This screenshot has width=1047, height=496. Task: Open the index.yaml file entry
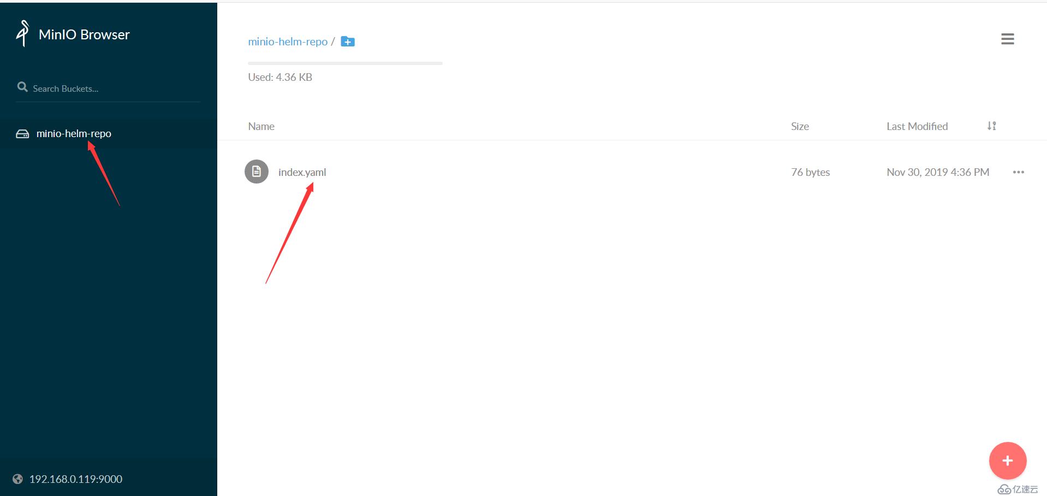click(x=302, y=172)
